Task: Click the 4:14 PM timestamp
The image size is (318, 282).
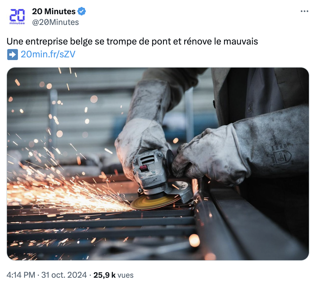Action: [x=21, y=275]
